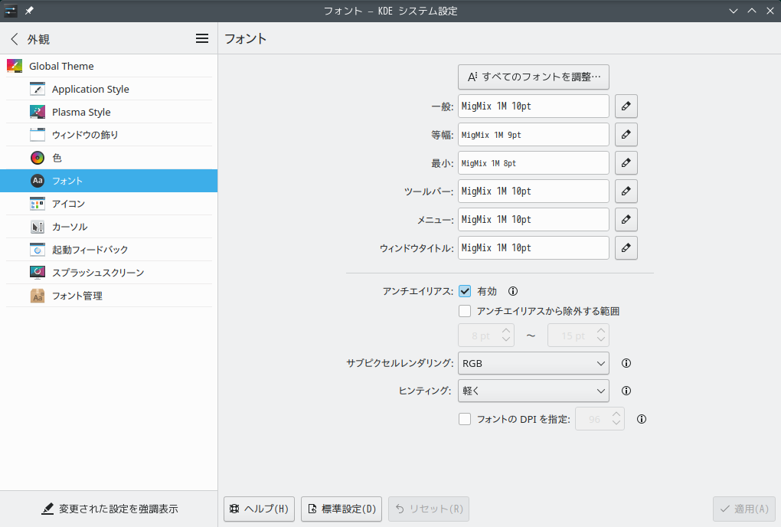This screenshot has width=781, height=527.
Task: Enable the フォントの DPI を指定 checkbox
Action: (x=465, y=420)
